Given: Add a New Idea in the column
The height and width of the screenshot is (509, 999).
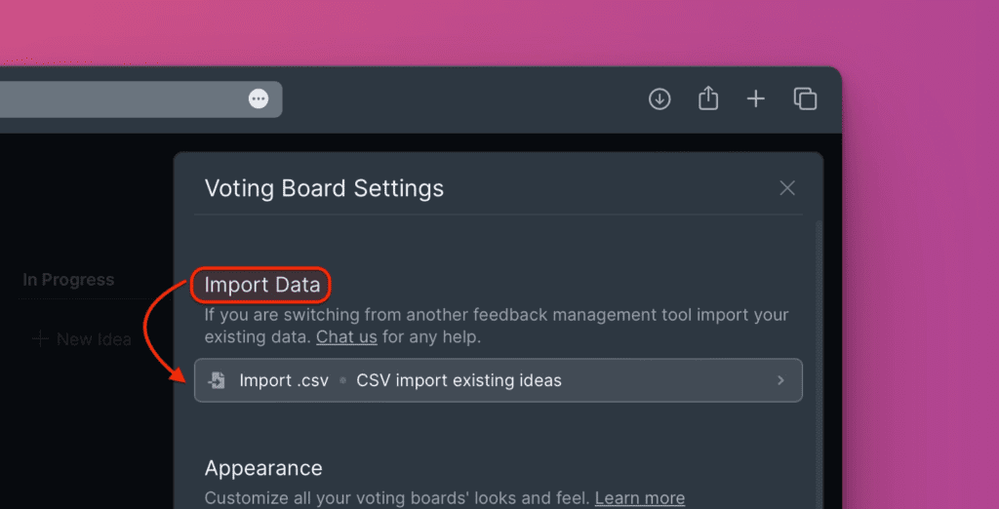Looking at the screenshot, I should pyautogui.click(x=82, y=339).
